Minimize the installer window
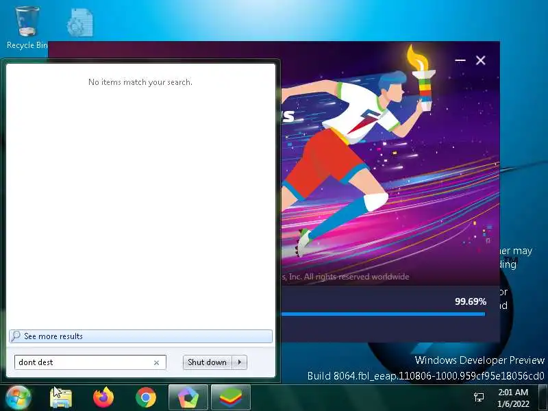This screenshot has width=548, height=411. pos(460,60)
